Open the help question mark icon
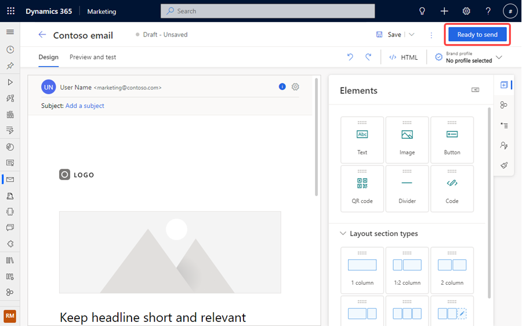Screen dimensions: 522x326 pyautogui.click(x=488, y=11)
